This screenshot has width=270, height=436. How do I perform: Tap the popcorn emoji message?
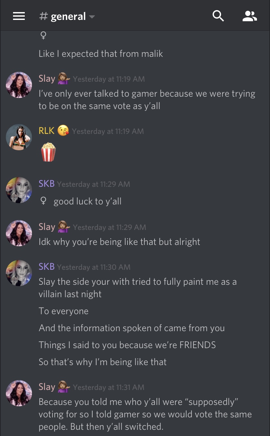point(48,152)
